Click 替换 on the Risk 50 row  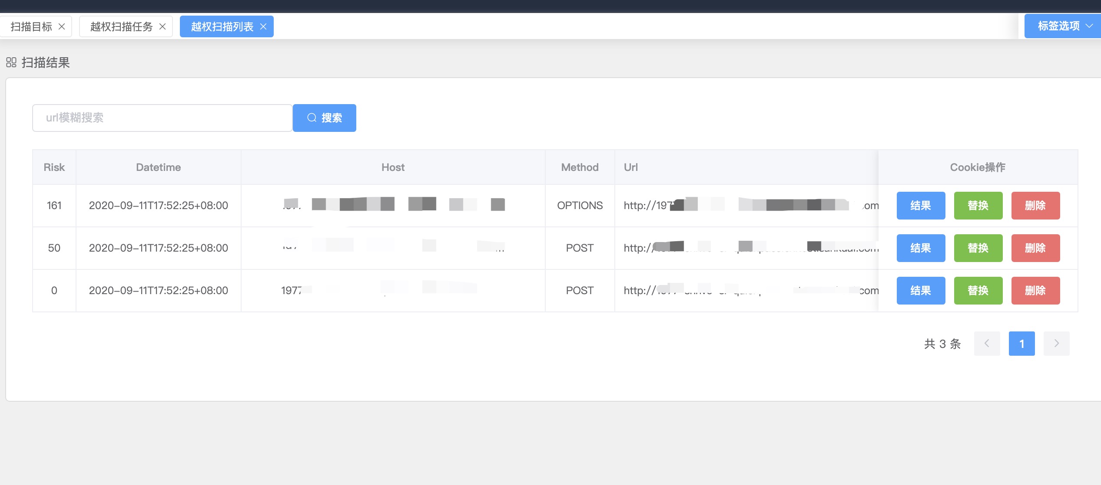[978, 248]
